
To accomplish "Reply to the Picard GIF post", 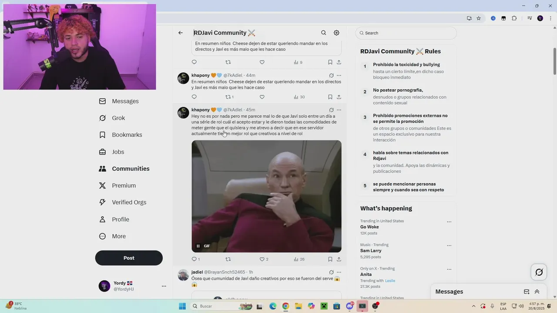I will [195, 259].
